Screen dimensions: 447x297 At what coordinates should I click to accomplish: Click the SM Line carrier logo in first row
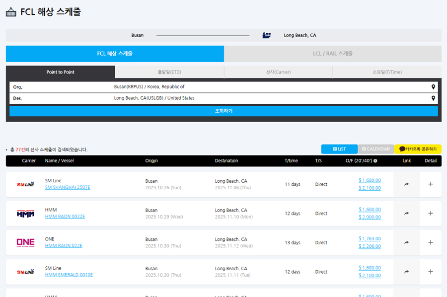[26, 184]
